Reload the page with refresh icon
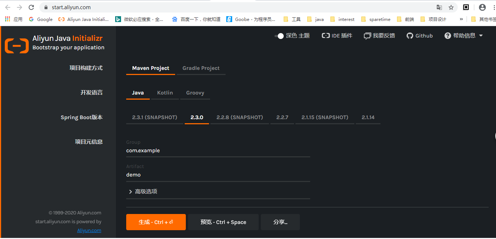The image size is (496, 239). (x=31, y=7)
